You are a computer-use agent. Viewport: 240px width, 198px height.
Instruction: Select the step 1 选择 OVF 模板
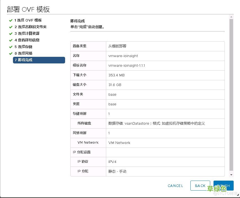28,20
